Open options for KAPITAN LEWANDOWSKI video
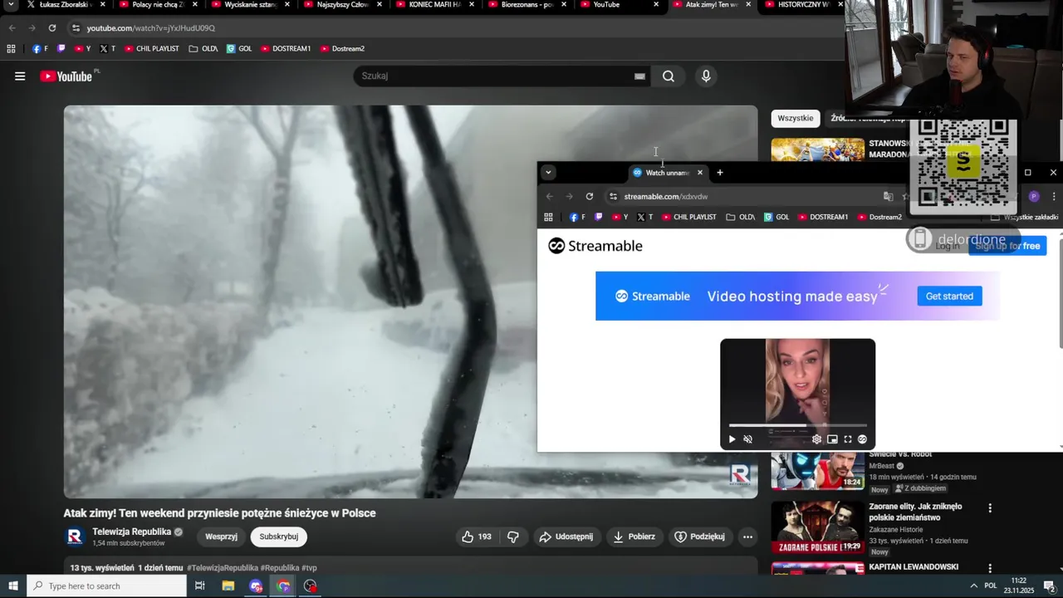 point(990,569)
